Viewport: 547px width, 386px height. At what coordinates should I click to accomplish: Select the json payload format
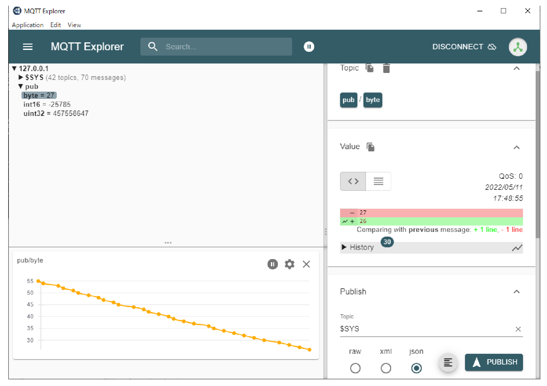[416, 368]
